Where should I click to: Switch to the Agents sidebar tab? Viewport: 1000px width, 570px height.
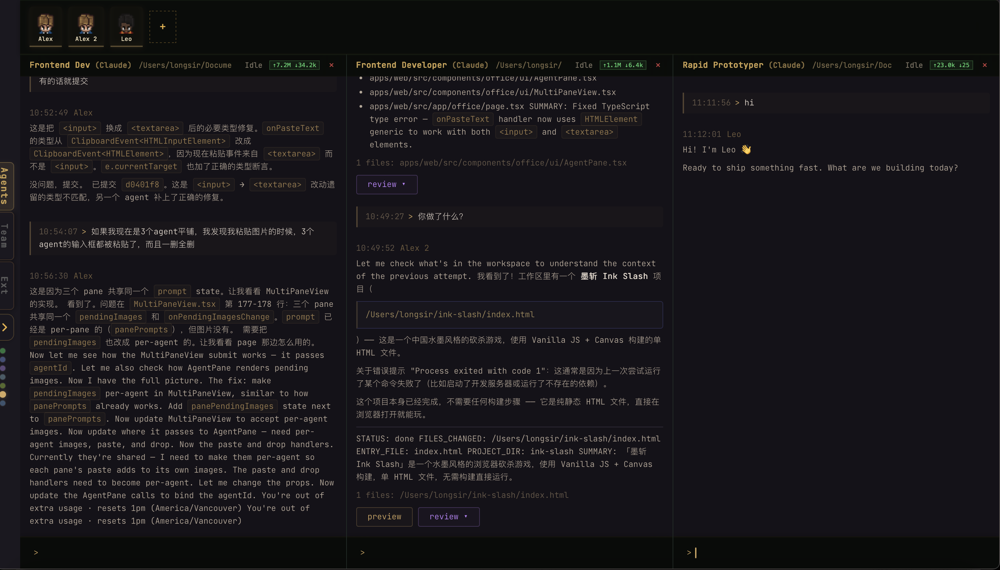[x=5, y=186]
